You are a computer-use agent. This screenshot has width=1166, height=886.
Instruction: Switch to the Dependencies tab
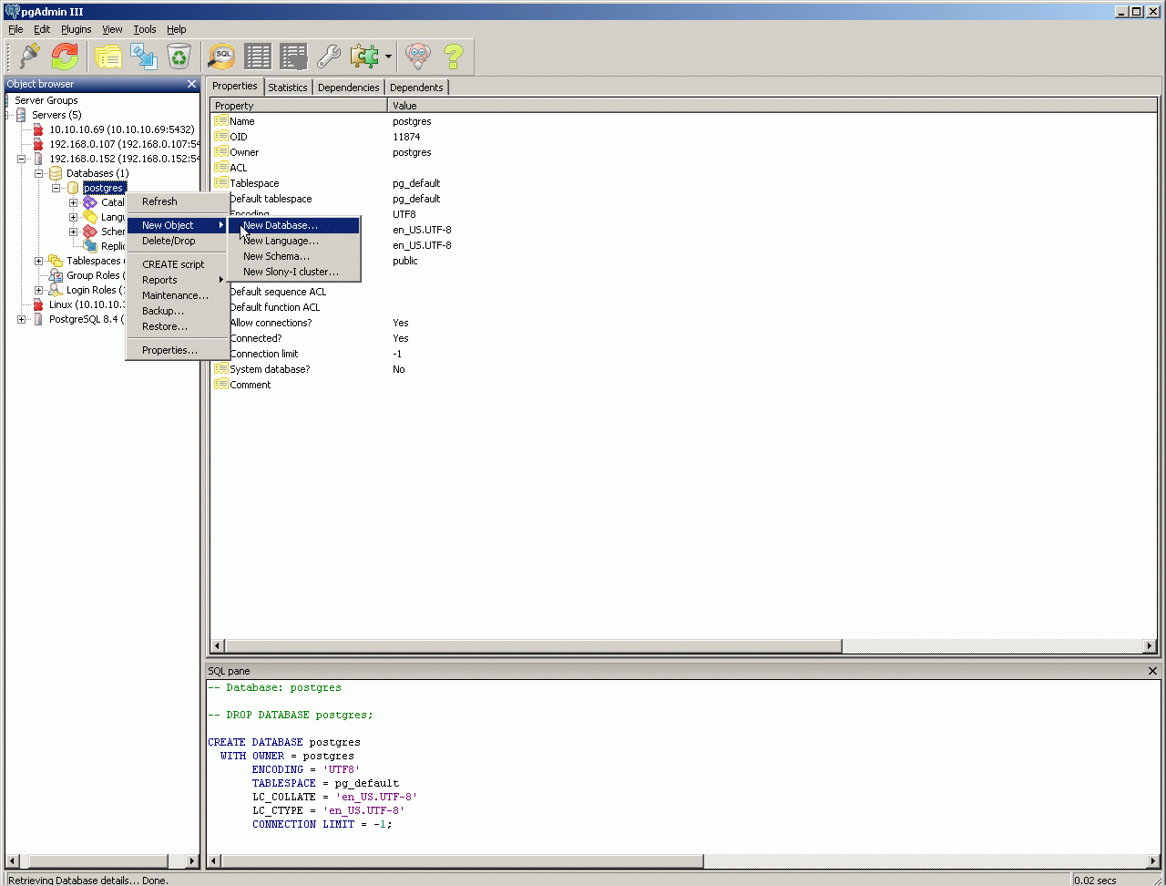click(x=349, y=88)
